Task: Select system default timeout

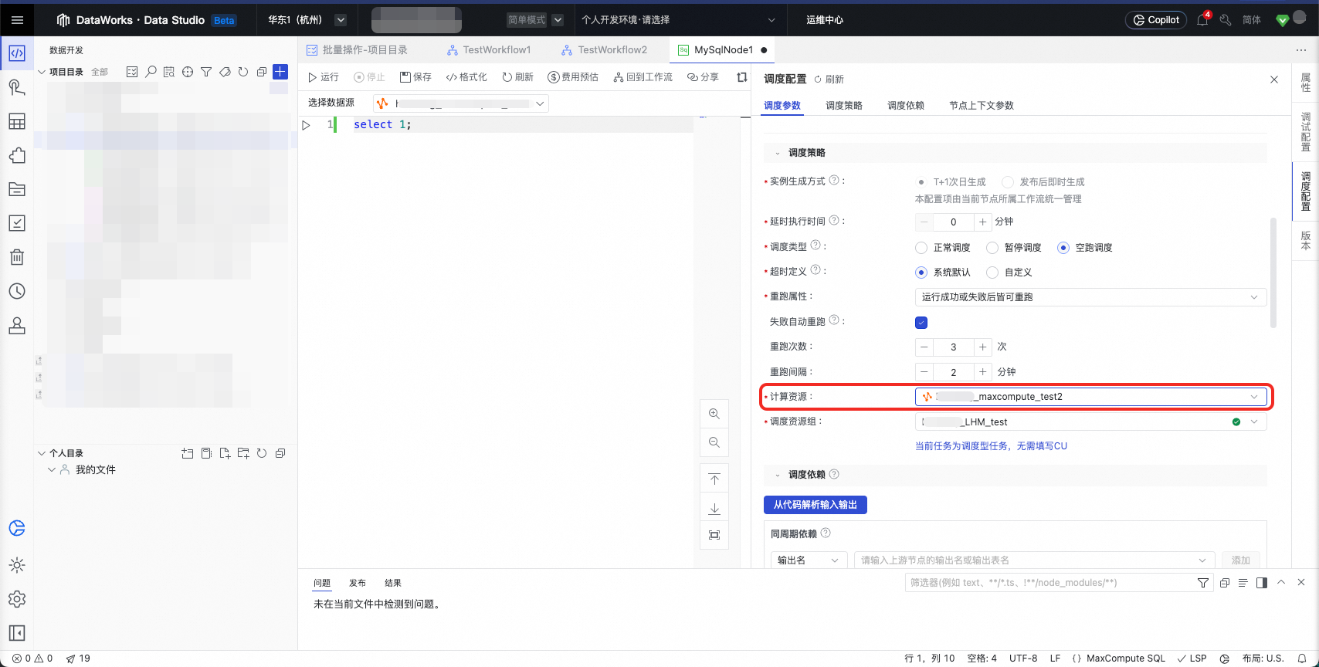Action: [921, 273]
